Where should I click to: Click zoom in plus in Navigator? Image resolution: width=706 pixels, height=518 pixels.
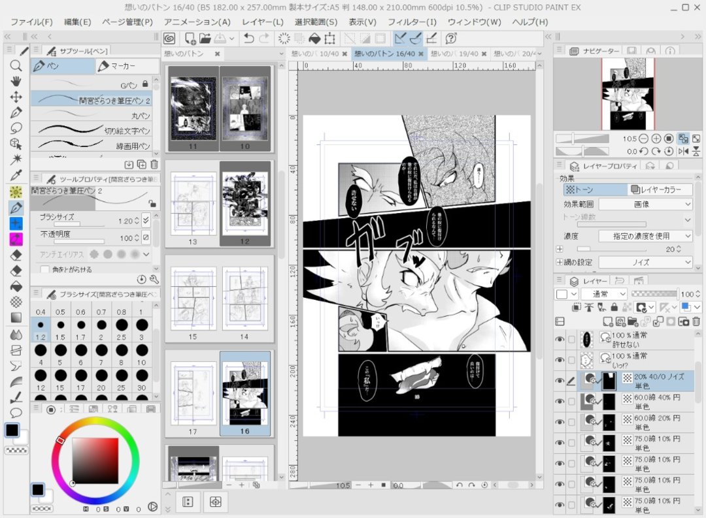coord(656,138)
